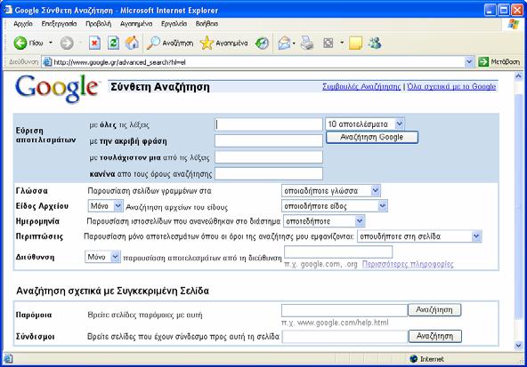Image resolution: width=527 pixels, height=367 pixels.
Task: Click the green Back arrow button
Action: 20,43
